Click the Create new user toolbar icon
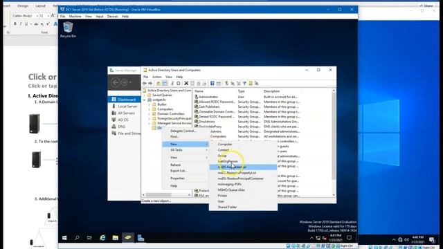Screen dimensions: 443x249 226,83
